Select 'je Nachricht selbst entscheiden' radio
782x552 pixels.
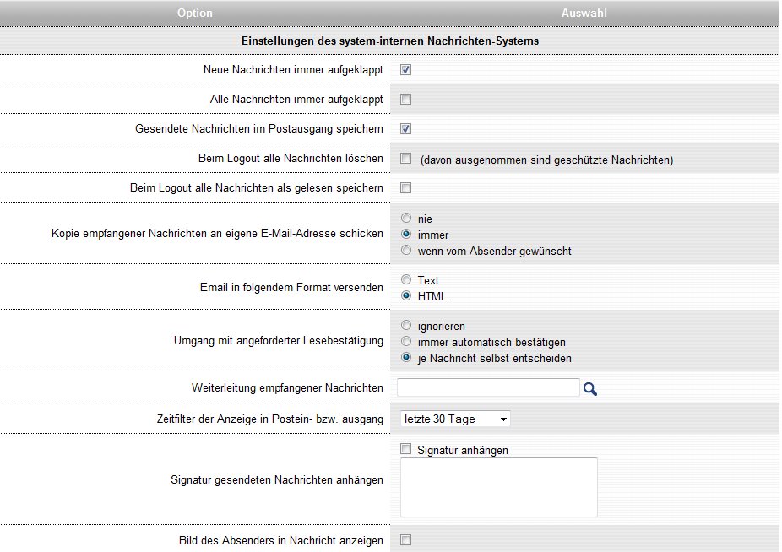click(406, 358)
